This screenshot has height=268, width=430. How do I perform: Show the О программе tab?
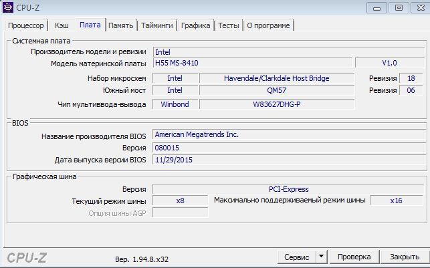(268, 25)
